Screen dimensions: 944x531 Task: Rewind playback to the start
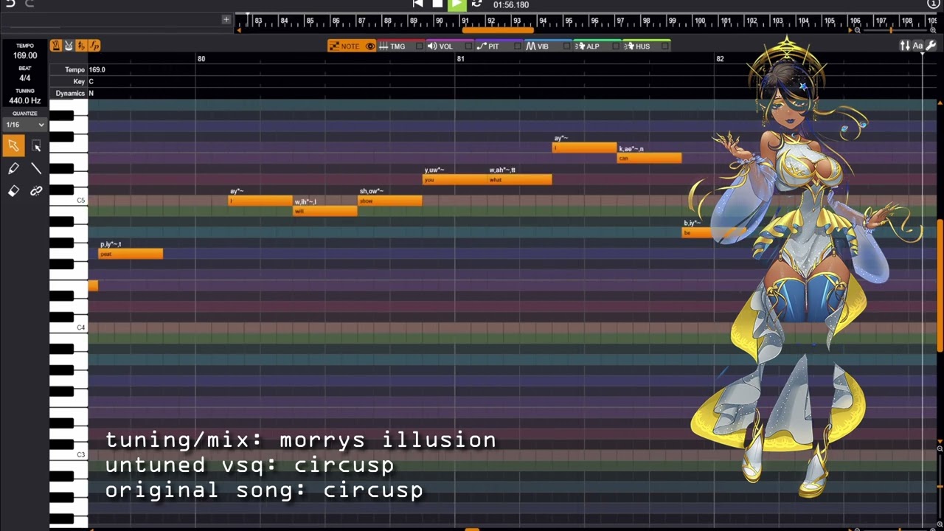coord(418,4)
